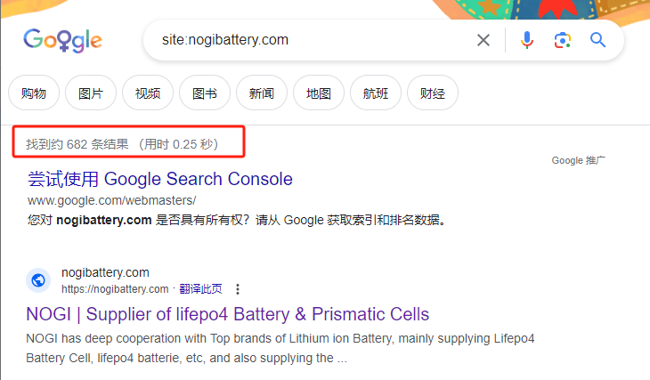Open three-dot menu beside nogibattery result
This screenshot has width=650, height=380.
(238, 289)
